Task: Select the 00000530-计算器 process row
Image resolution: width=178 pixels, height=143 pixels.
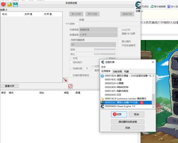Action: pos(126,83)
